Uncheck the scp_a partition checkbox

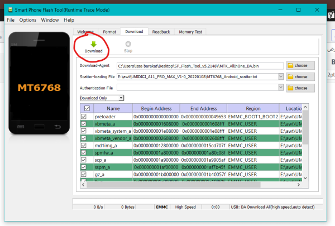[x=84, y=160]
